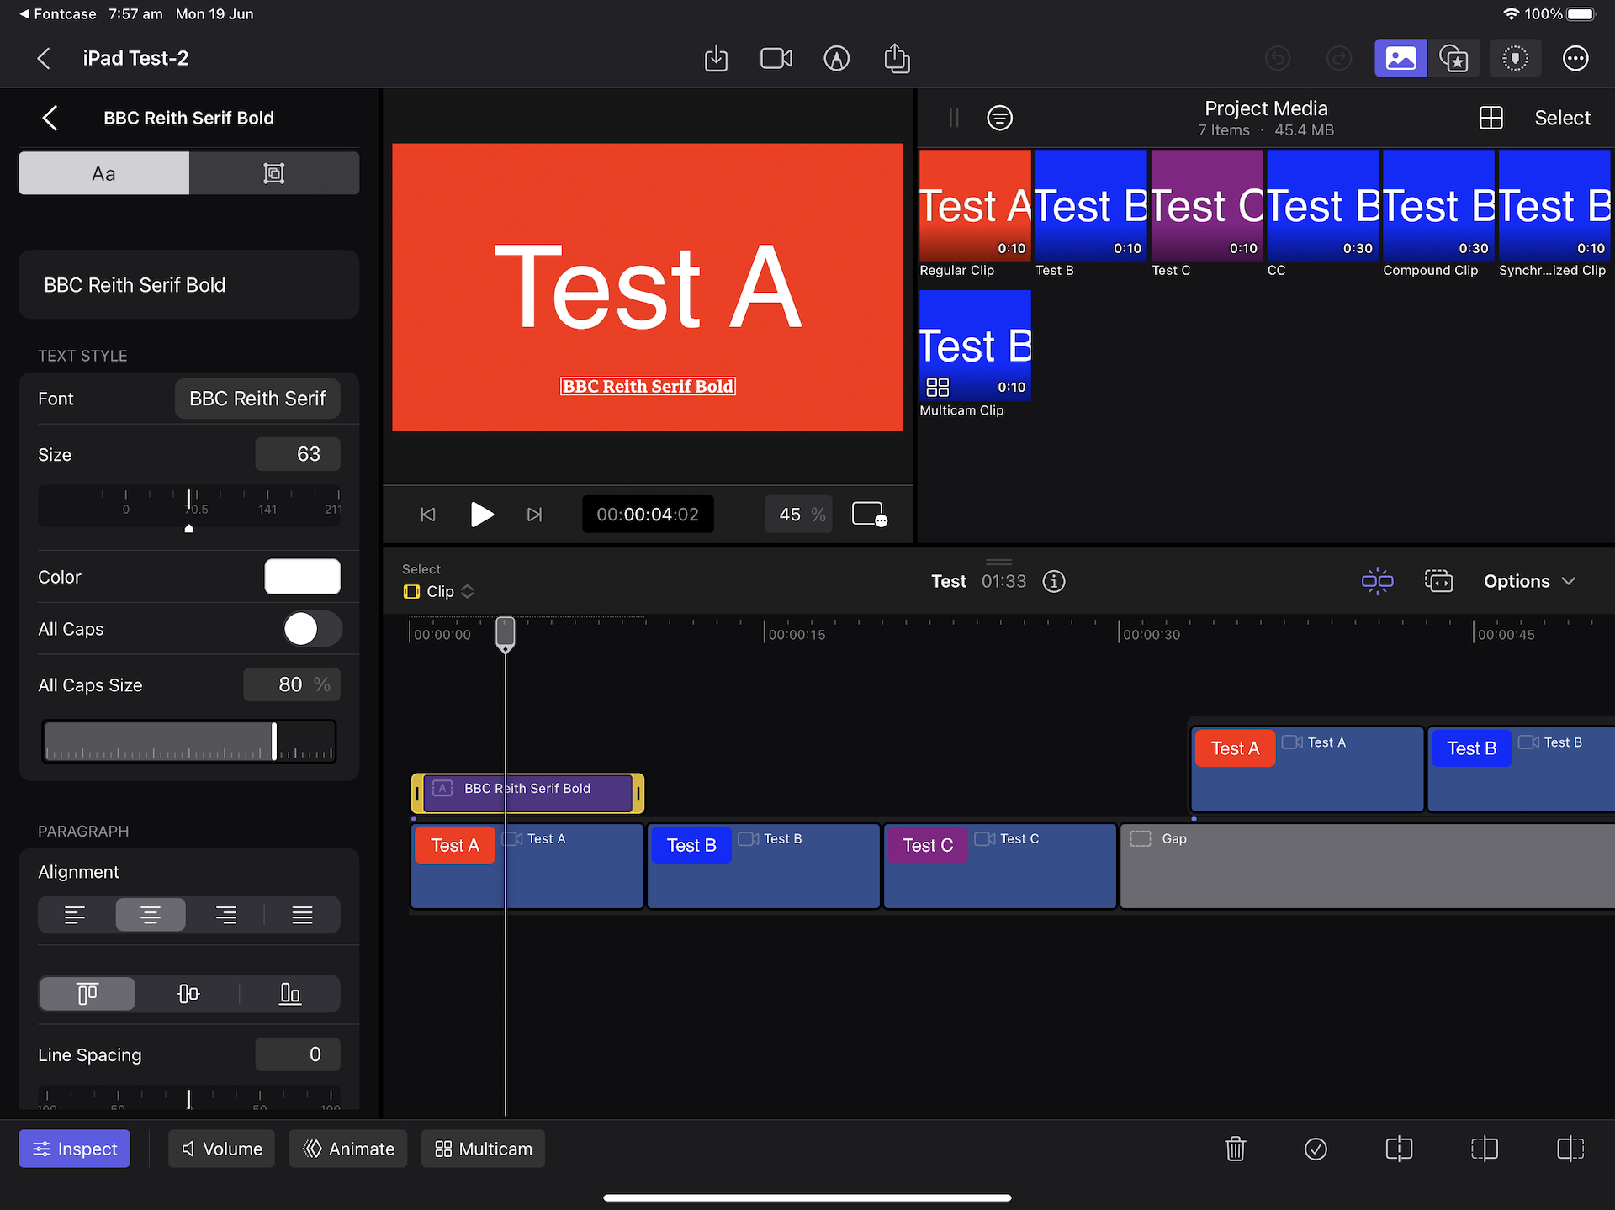This screenshot has width=1615, height=1210.
Task: Expand the timeline Options menu
Action: click(x=1528, y=581)
